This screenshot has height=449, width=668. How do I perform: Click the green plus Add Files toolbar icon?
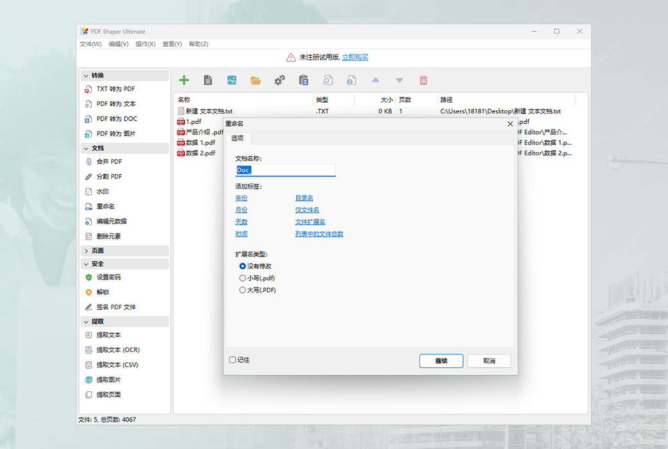pos(184,80)
